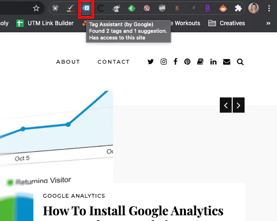This screenshot has width=277, height=221.
Task: Open the Chrome three-dot menu
Action: click(x=269, y=8)
